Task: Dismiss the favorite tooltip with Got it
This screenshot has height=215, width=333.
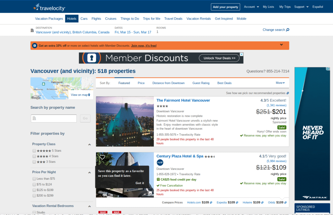Action: tap(140, 183)
